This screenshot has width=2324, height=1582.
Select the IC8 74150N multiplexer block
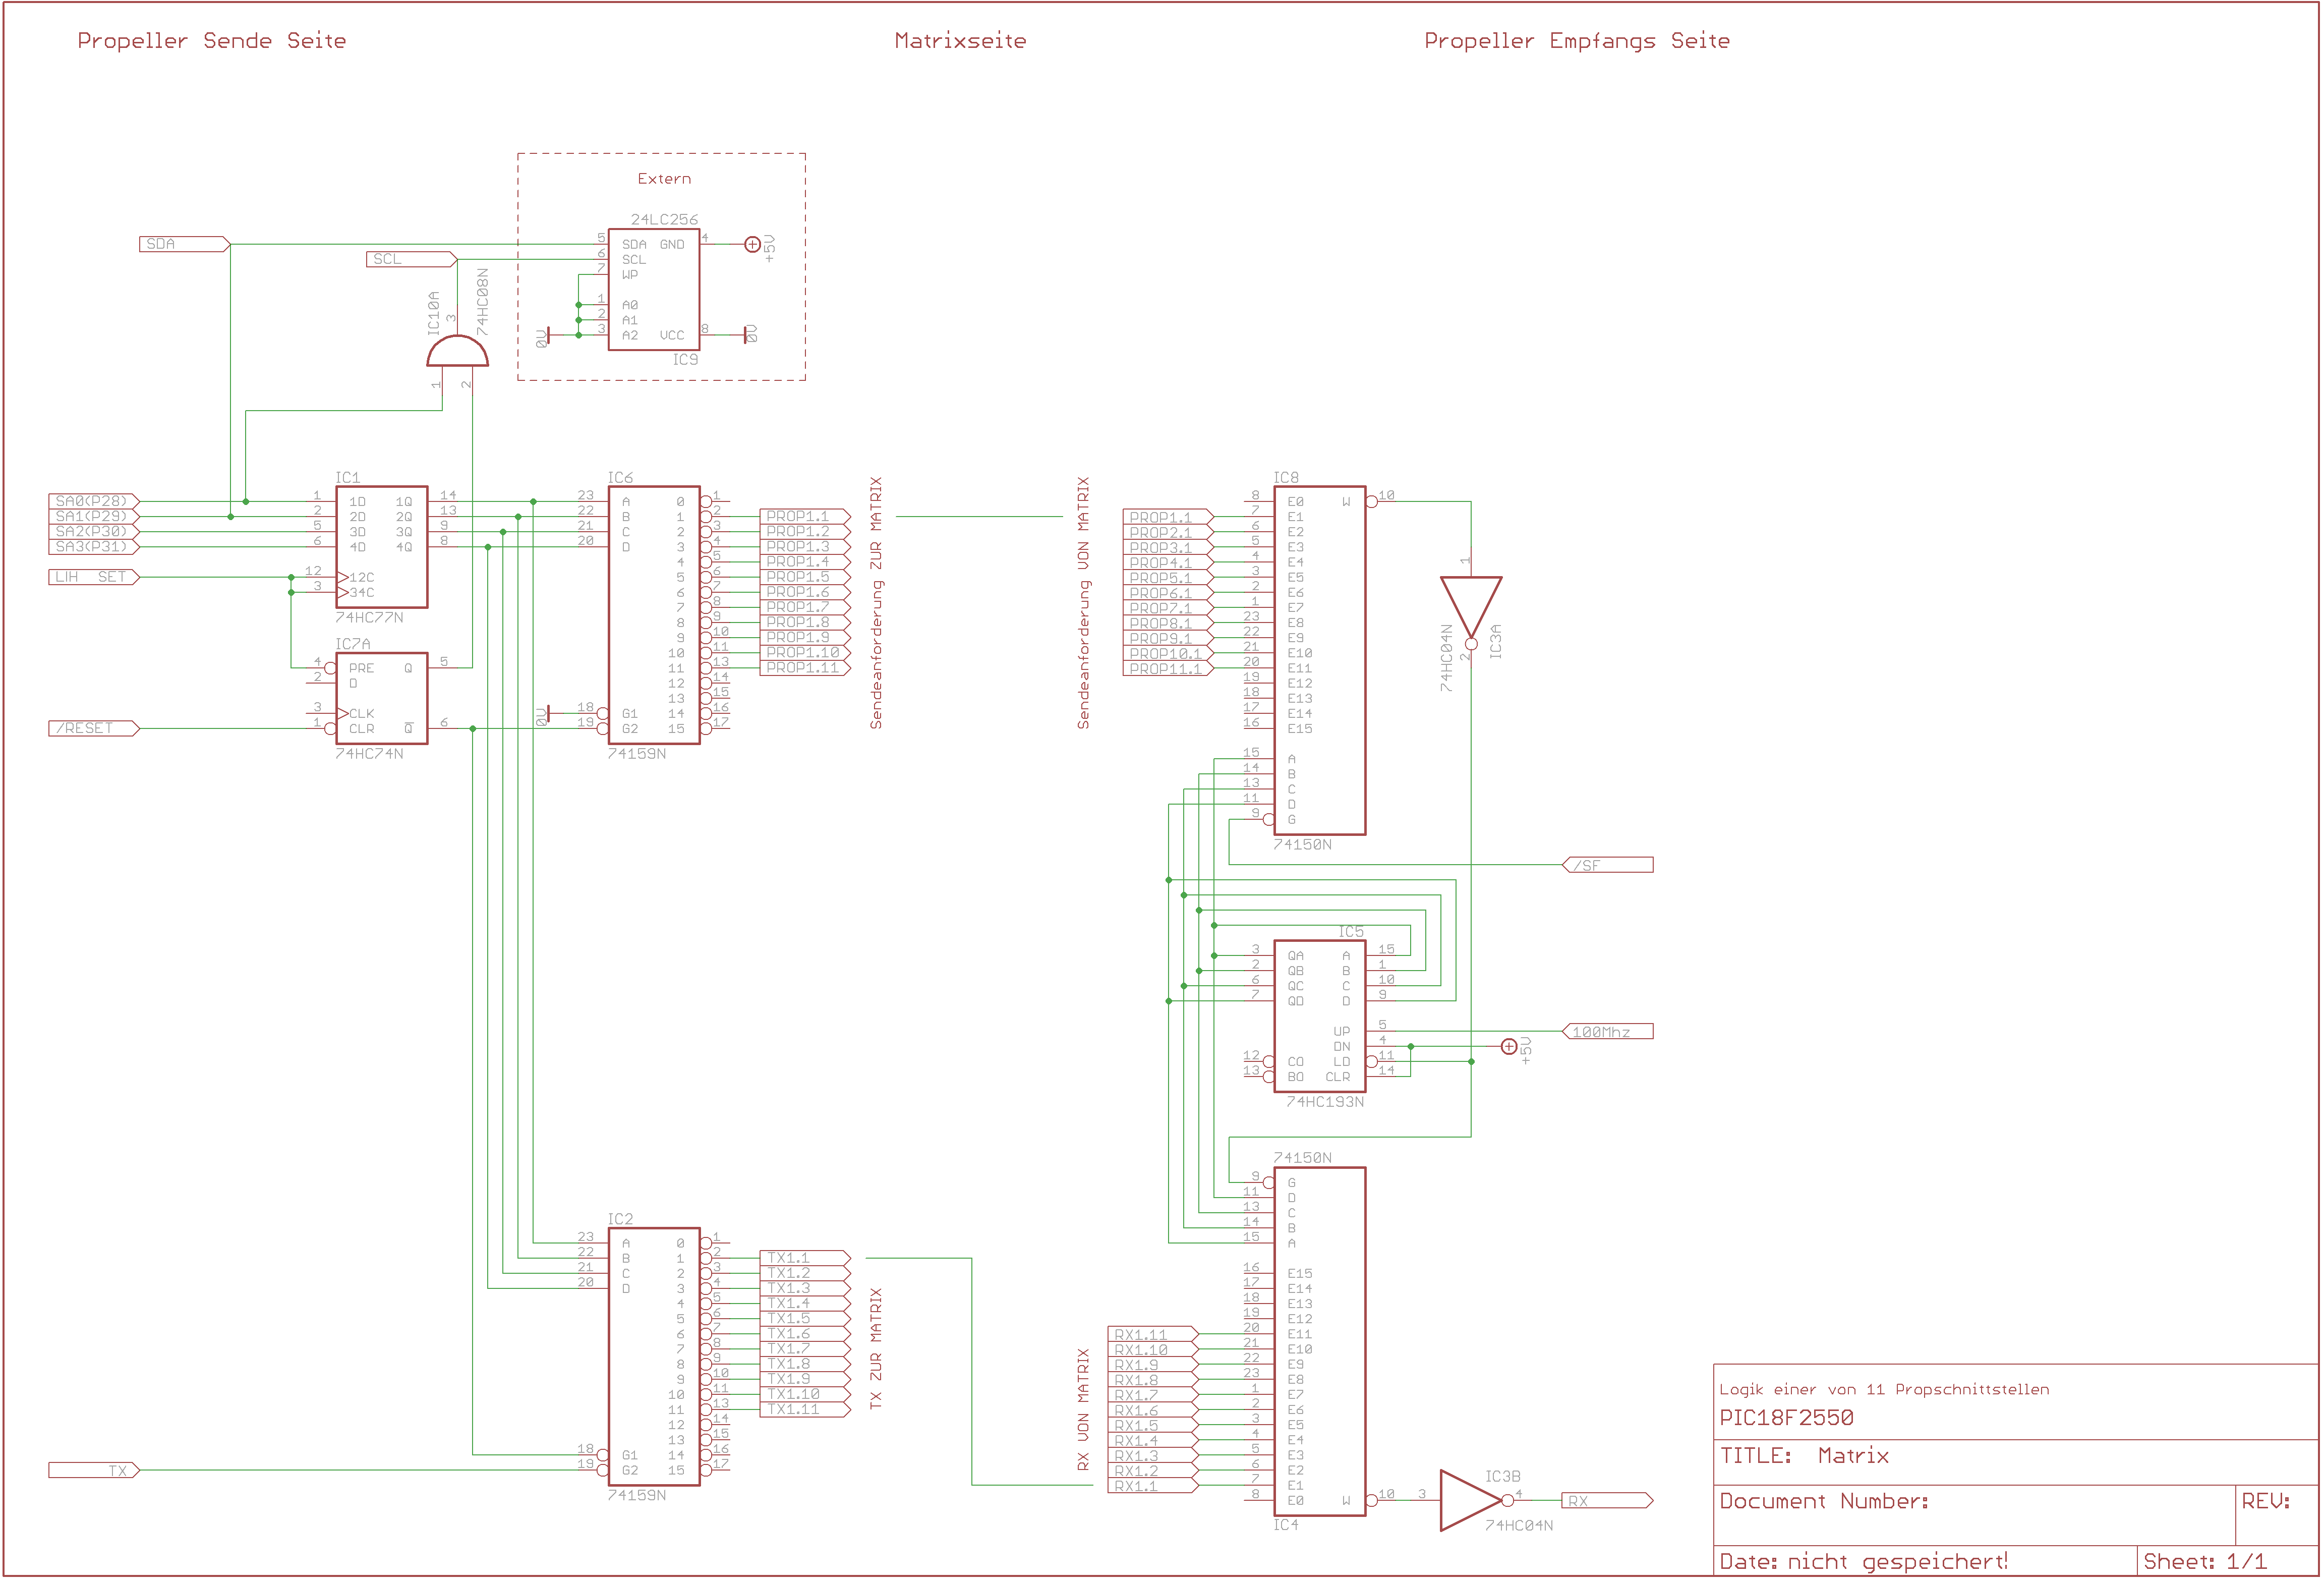tap(1319, 660)
